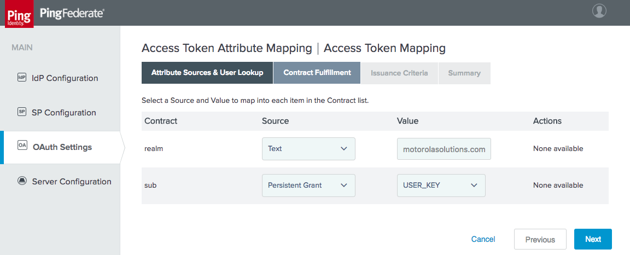
Task: Cancel the attribute mapping
Action: click(x=483, y=239)
